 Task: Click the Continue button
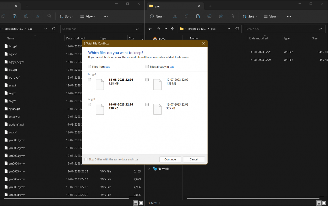(x=170, y=159)
